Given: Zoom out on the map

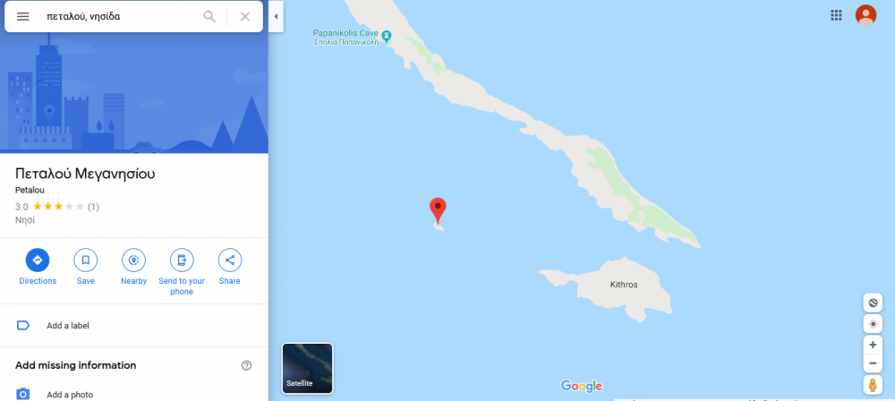Looking at the screenshot, I should pos(872,363).
